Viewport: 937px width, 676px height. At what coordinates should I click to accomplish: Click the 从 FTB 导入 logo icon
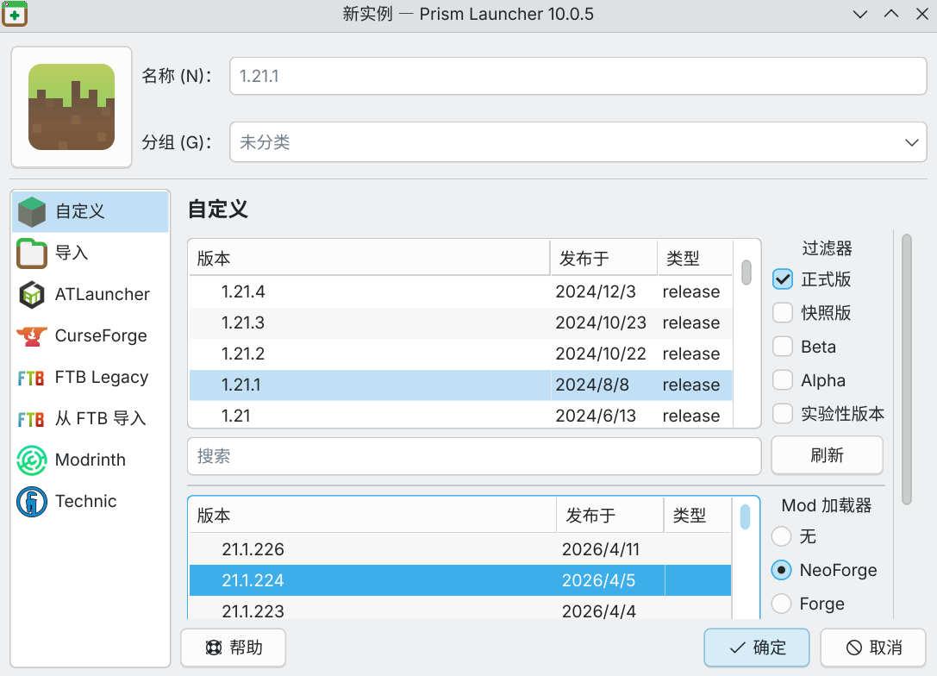pyautogui.click(x=31, y=419)
